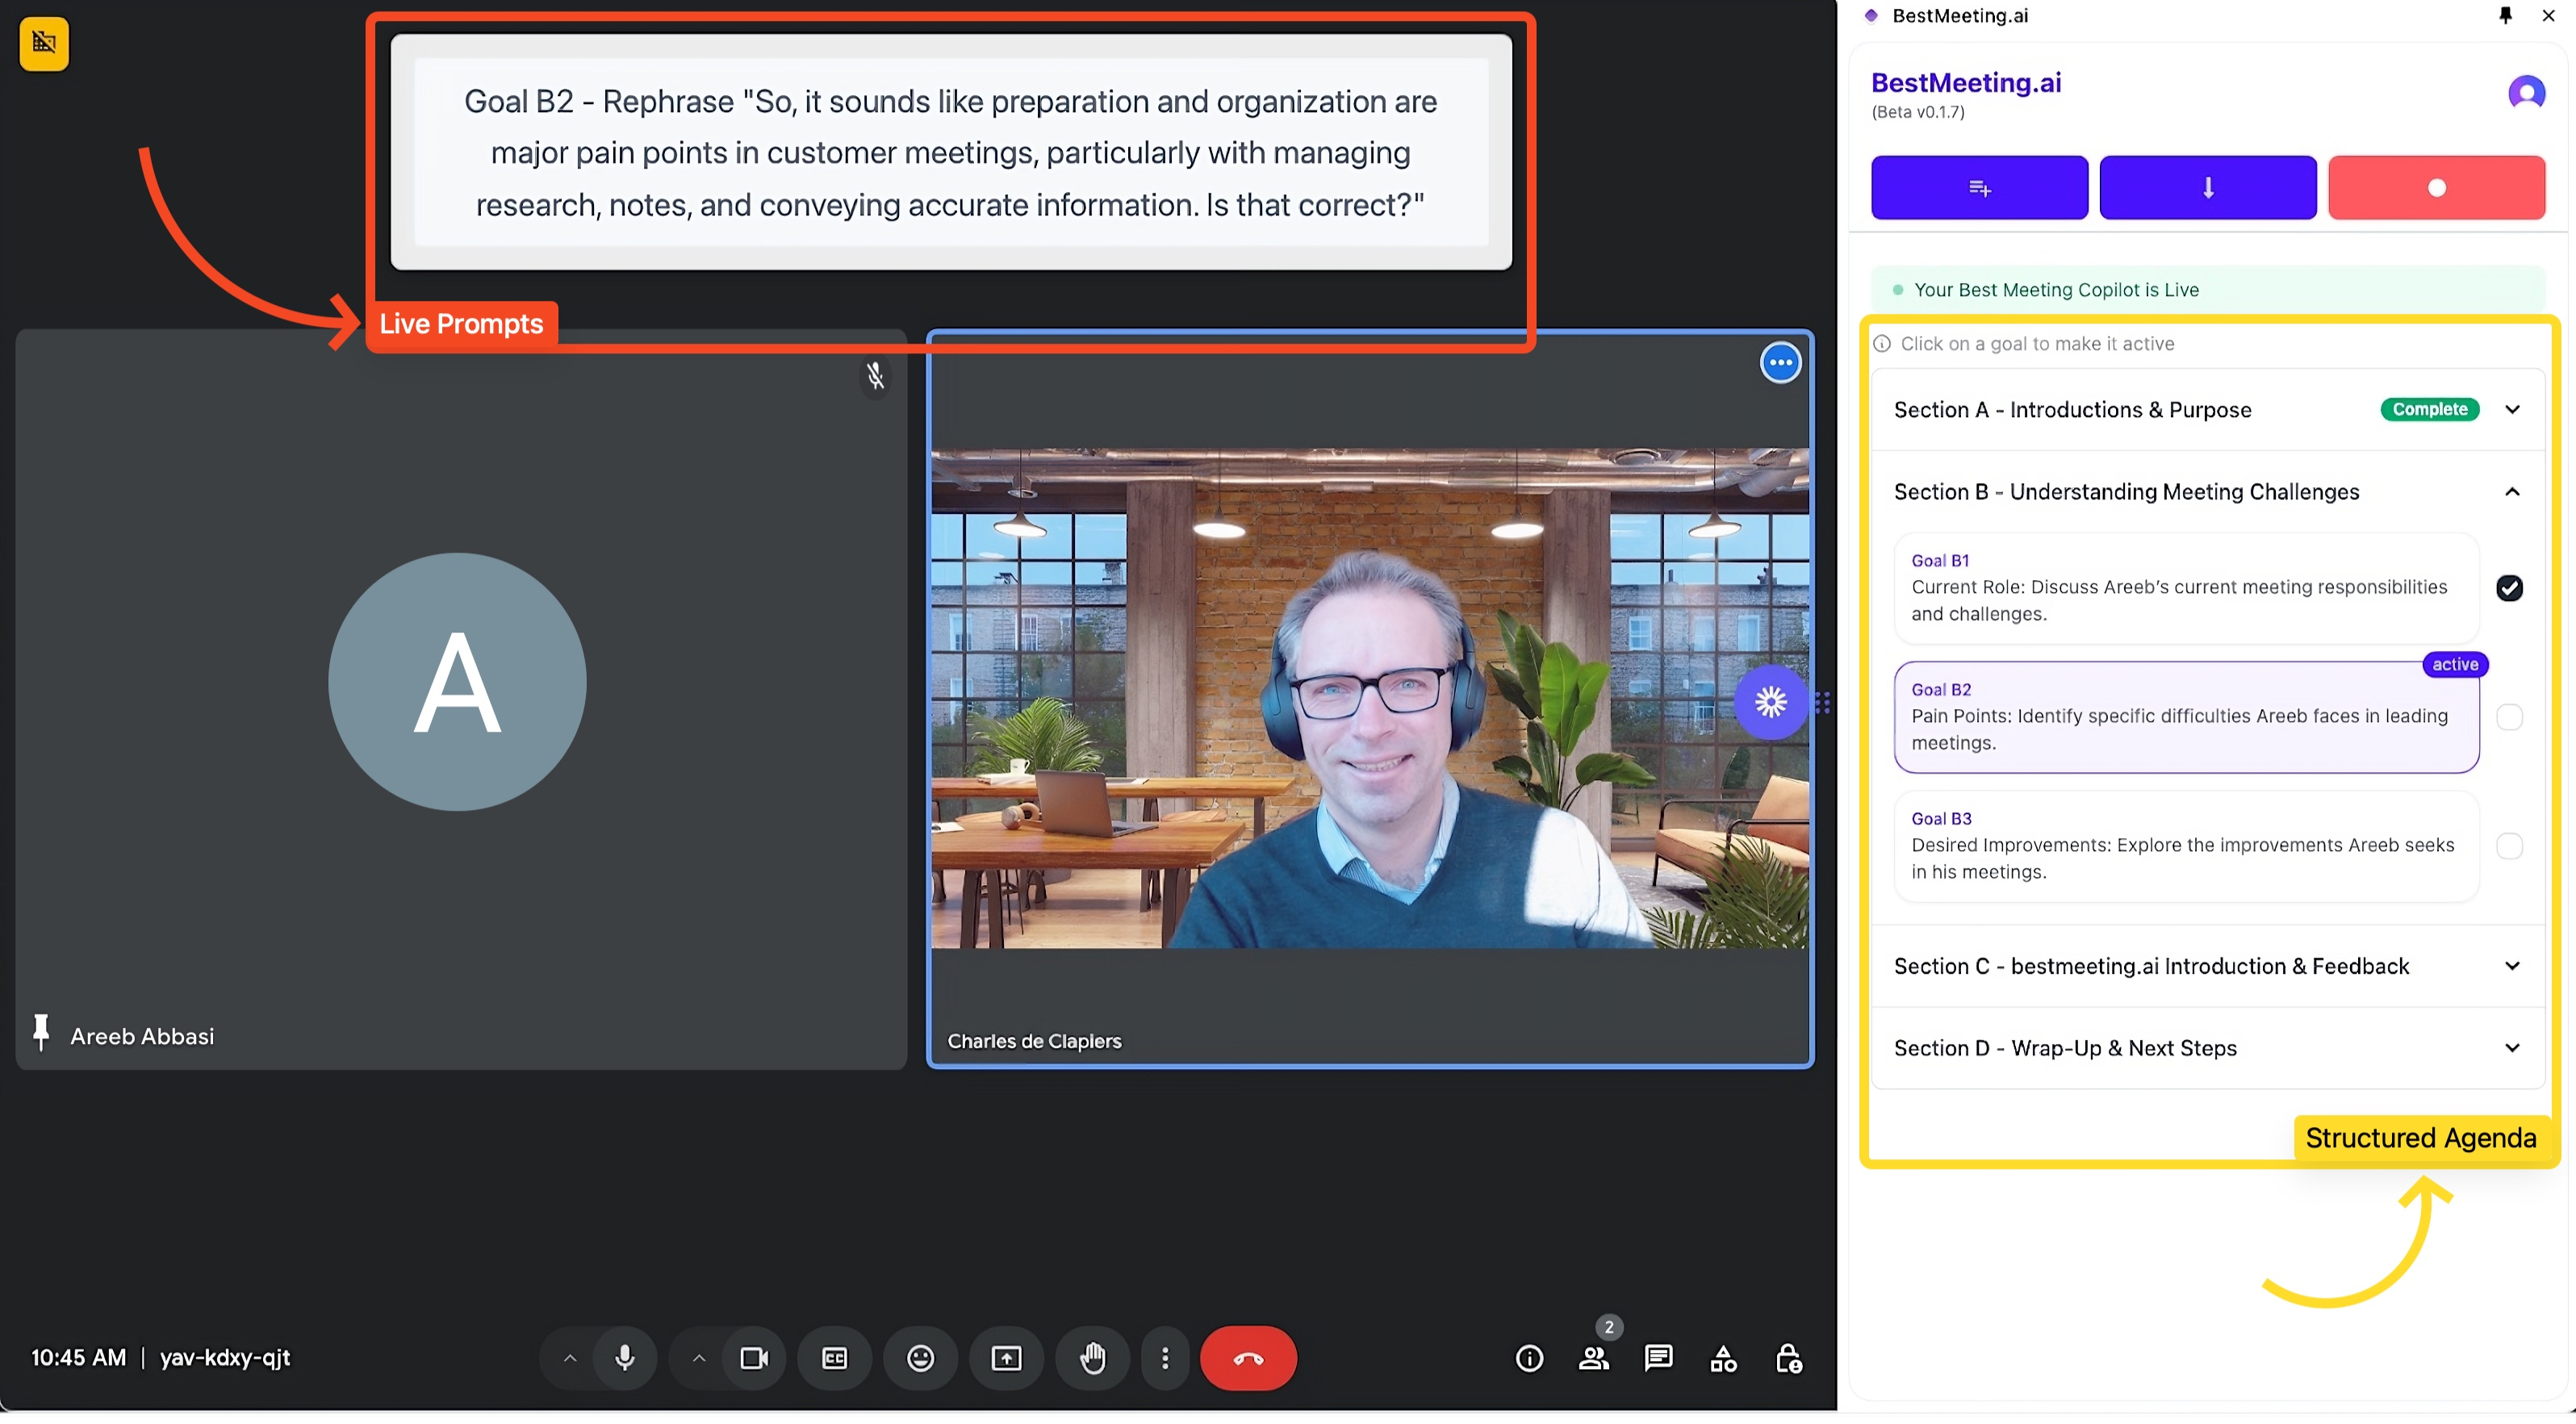
Task: Click the blue add agenda button
Action: click(1979, 187)
